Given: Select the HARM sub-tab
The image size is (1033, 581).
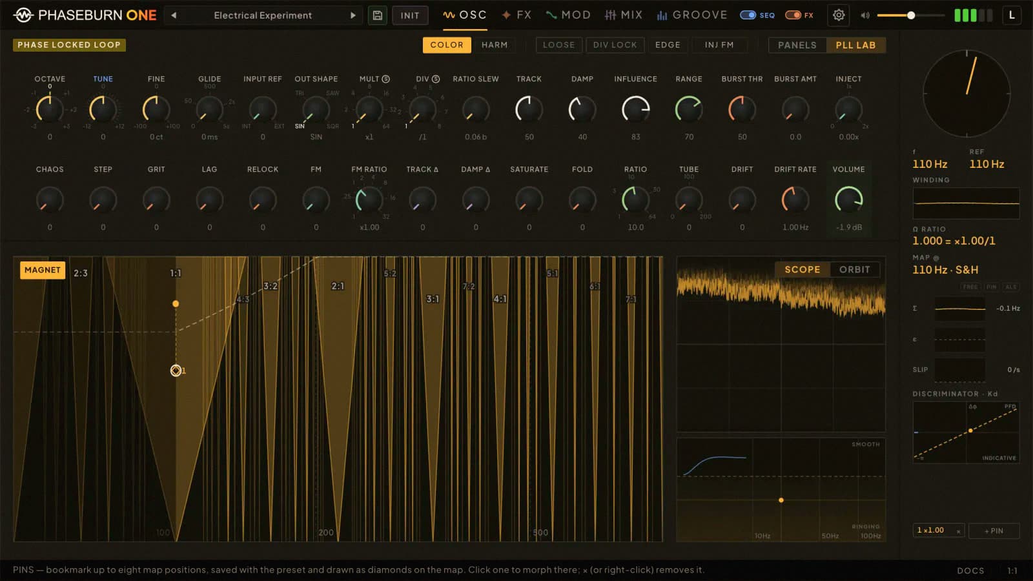Looking at the screenshot, I should tap(495, 45).
